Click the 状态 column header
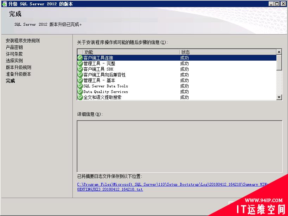Screen dimensions: 288x216 click(228, 52)
